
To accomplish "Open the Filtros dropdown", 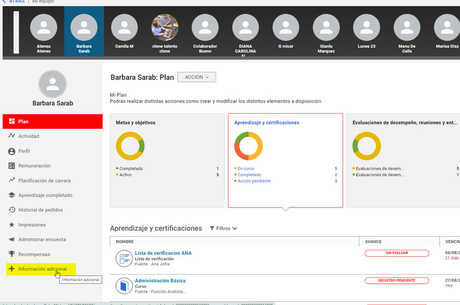I will pyautogui.click(x=224, y=228).
